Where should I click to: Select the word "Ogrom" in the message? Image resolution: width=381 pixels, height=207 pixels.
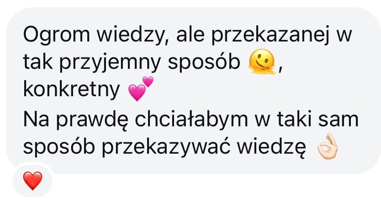pos(57,35)
